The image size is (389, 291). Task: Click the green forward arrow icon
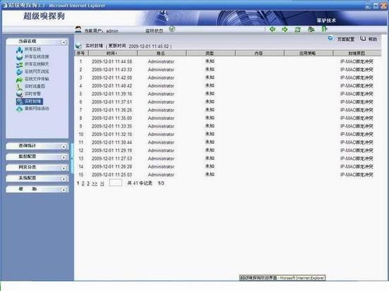point(285,30)
